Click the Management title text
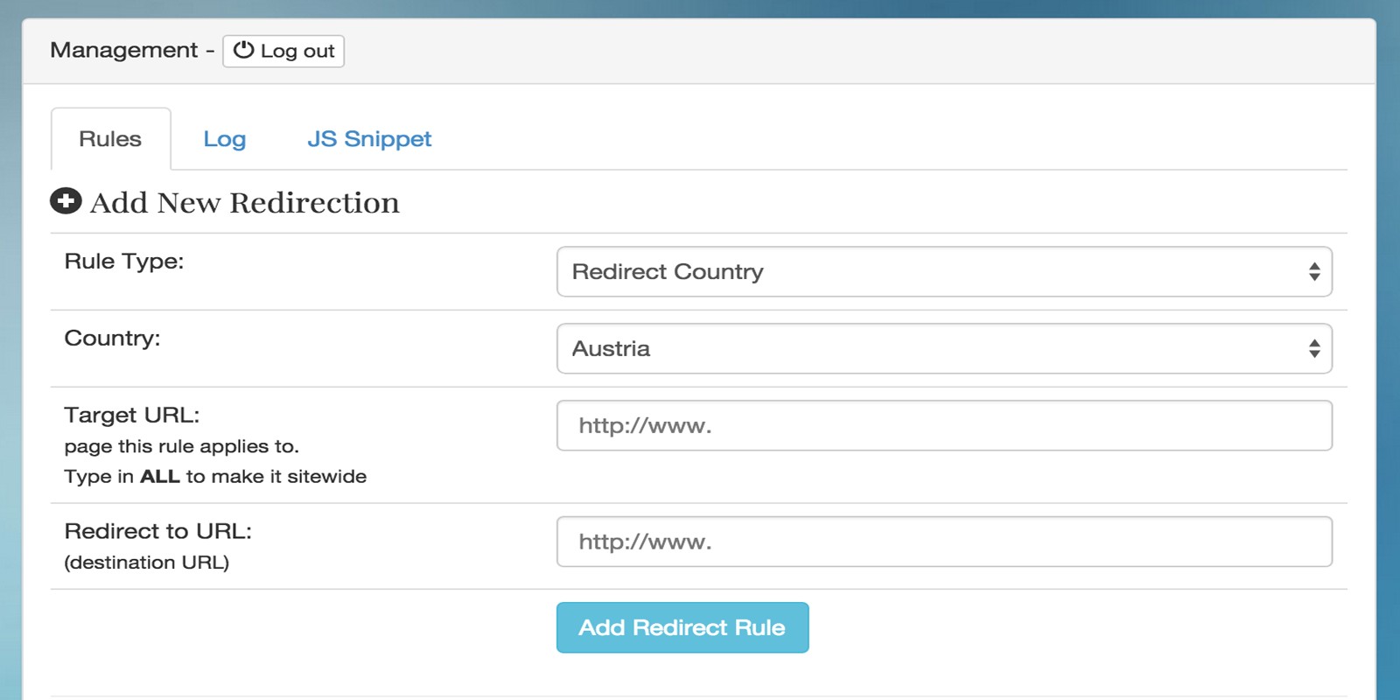This screenshot has width=1400, height=700. (x=124, y=51)
